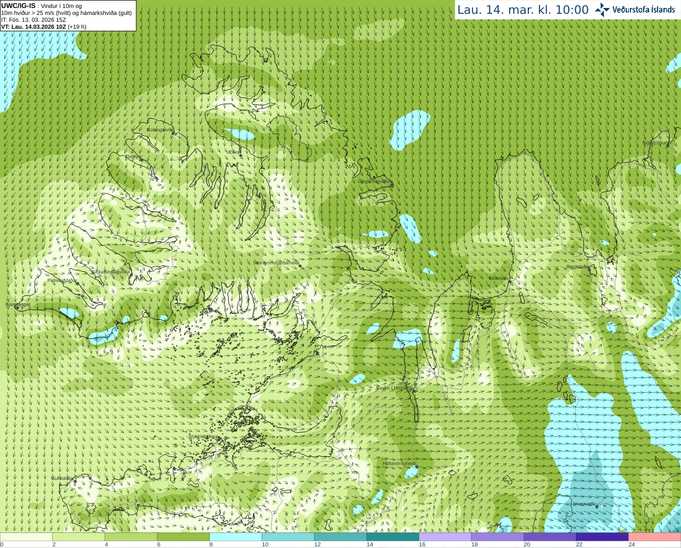Click the Flateyri station label
This screenshot has height=548, width=681.
133,156
